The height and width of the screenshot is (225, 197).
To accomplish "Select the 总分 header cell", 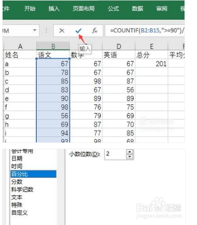I will pos(151,55).
